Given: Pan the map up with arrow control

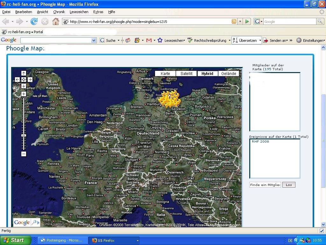Looking at the screenshot, I should [24, 73].
